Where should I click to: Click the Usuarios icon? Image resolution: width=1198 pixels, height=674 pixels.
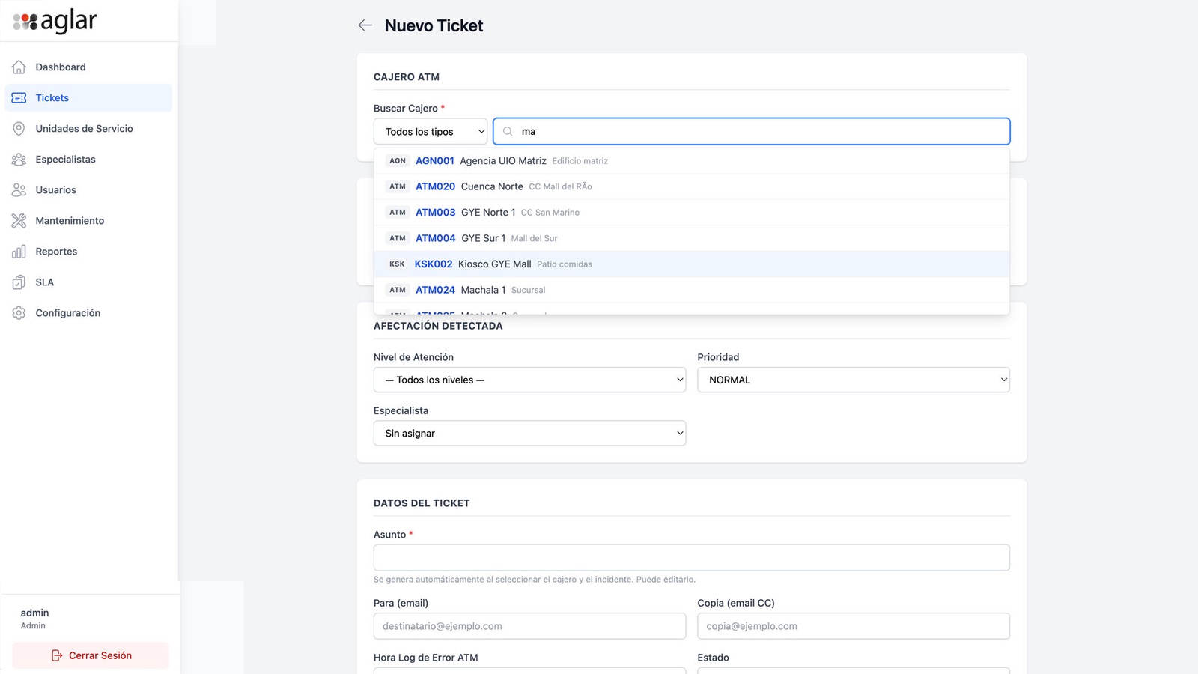19,190
